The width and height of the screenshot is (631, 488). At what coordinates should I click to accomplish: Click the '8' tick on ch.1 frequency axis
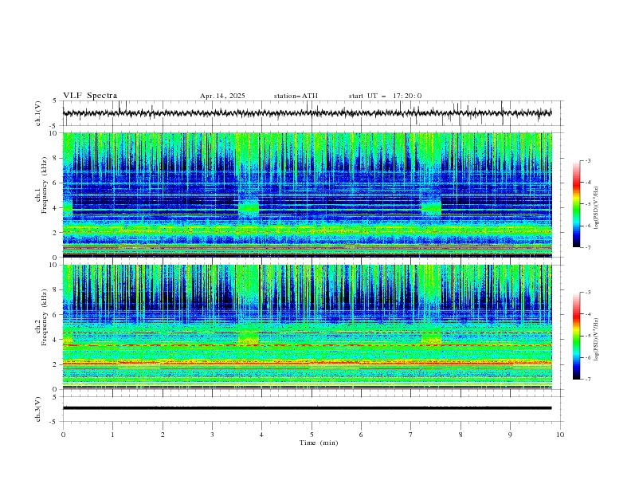coord(56,158)
